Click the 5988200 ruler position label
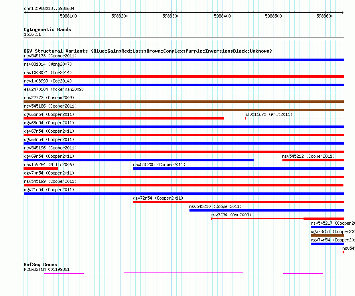This screenshot has height=296, width=355. coord(120,16)
